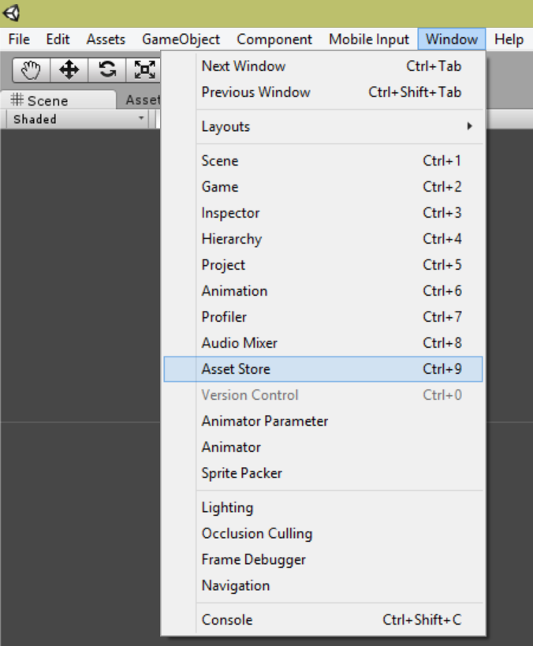Open Hierarchy from Window menu
533x646 pixels.
(x=323, y=239)
